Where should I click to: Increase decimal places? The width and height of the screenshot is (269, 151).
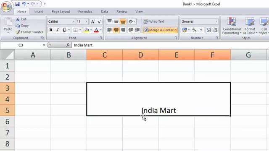[208, 30]
